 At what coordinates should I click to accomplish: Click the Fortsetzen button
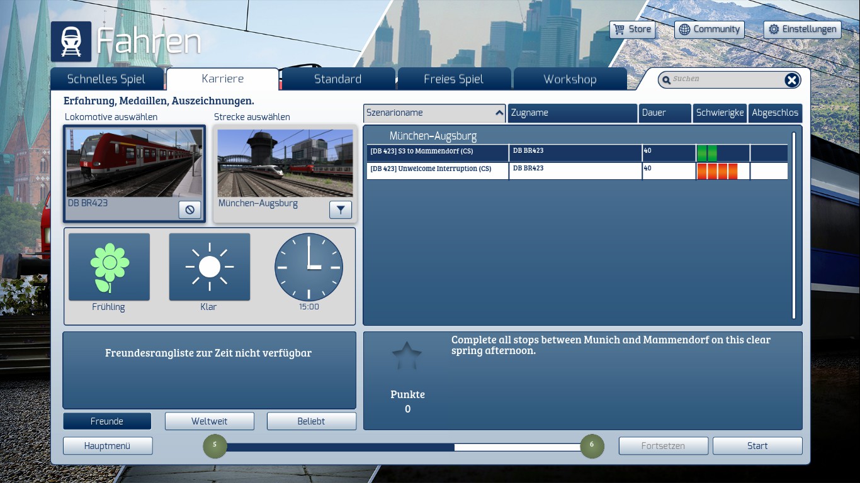(x=664, y=446)
